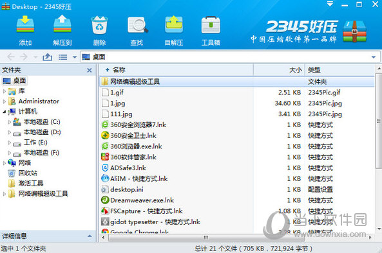
Task: Click the 配置设置 type cell
Action: 320,189
